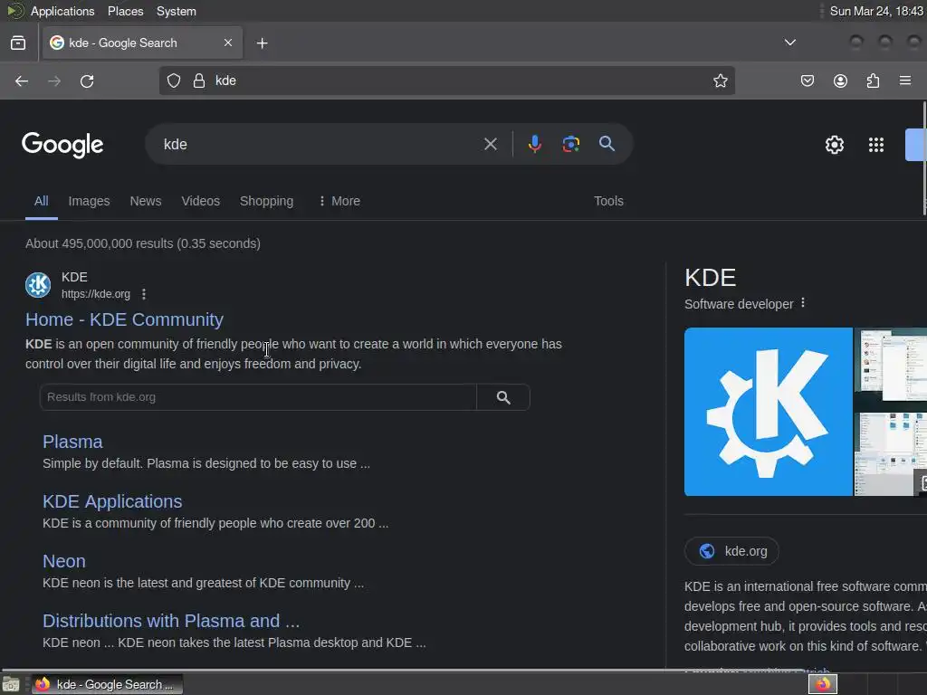The height and width of the screenshot is (695, 927).
Task: Open the KDE Applications sitelink
Action: [112, 501]
